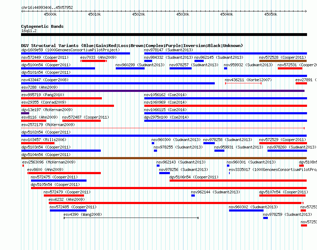
Task: Click nsv433447 (Cooper2008) variant label
Action: click(45, 80)
